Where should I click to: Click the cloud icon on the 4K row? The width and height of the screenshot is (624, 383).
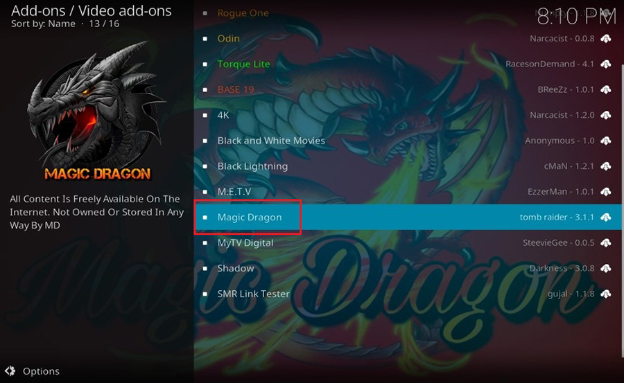click(606, 115)
